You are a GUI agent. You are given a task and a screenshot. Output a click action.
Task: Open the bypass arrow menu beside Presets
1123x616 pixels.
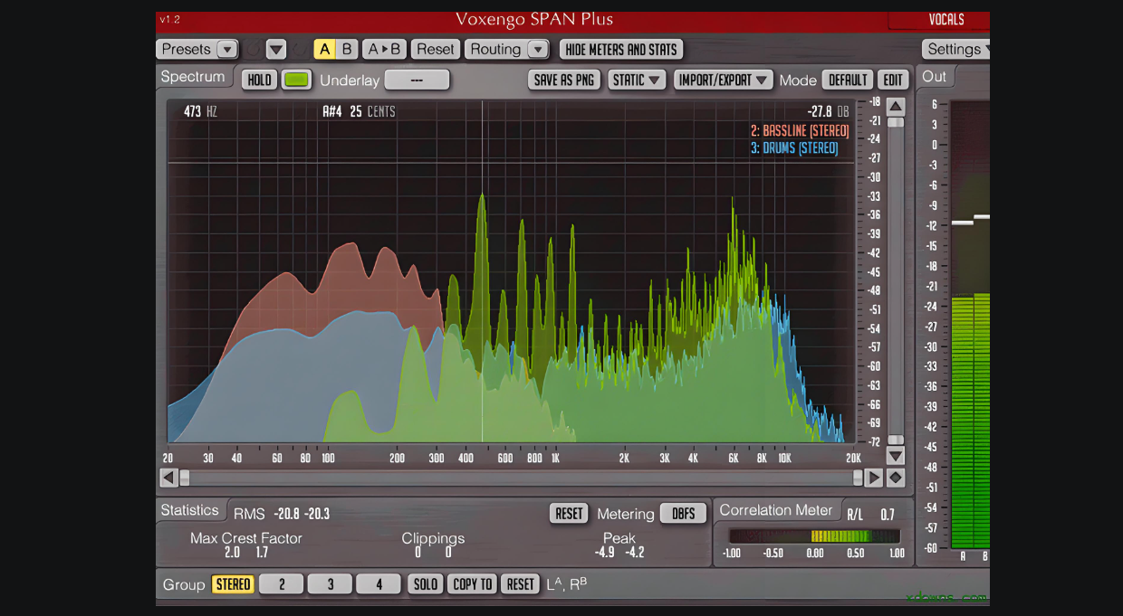tap(276, 49)
